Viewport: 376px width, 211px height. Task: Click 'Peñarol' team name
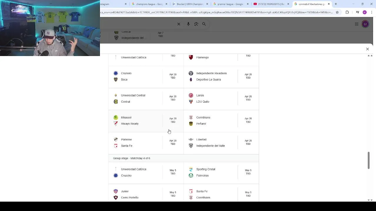201,124
